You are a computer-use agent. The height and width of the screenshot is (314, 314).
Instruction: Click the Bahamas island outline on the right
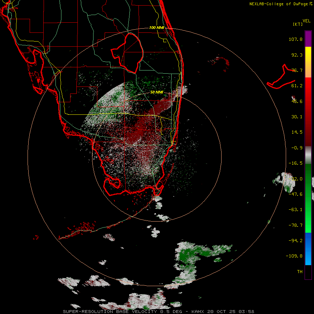point(281,76)
